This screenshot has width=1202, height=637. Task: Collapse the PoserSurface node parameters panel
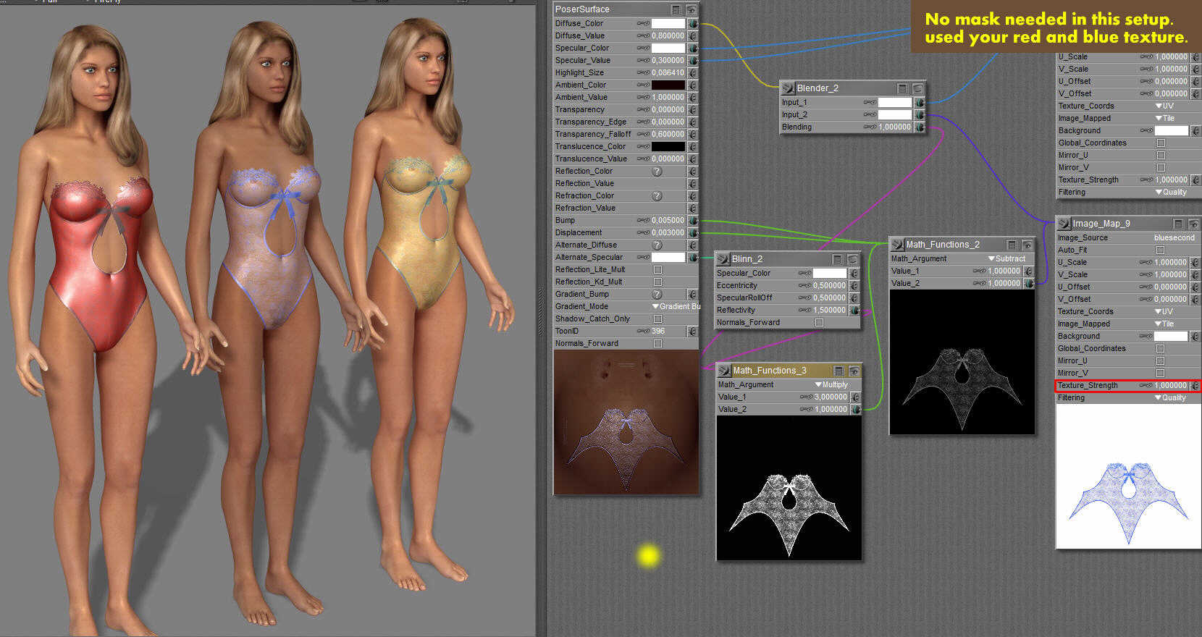(x=676, y=9)
